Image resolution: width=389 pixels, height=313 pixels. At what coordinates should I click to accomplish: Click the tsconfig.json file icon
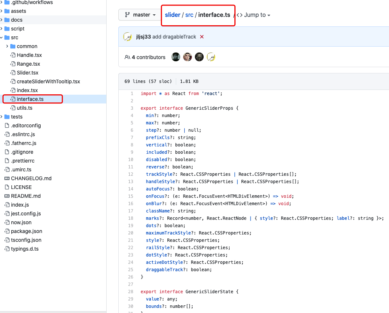7,240
